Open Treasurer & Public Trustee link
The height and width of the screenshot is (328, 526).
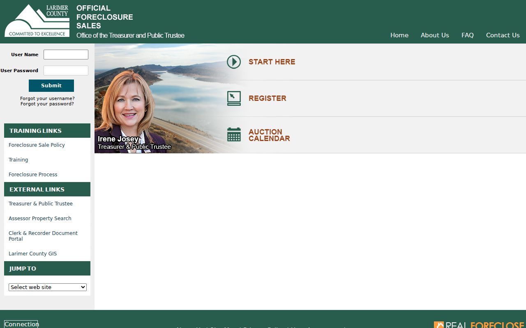pos(41,204)
